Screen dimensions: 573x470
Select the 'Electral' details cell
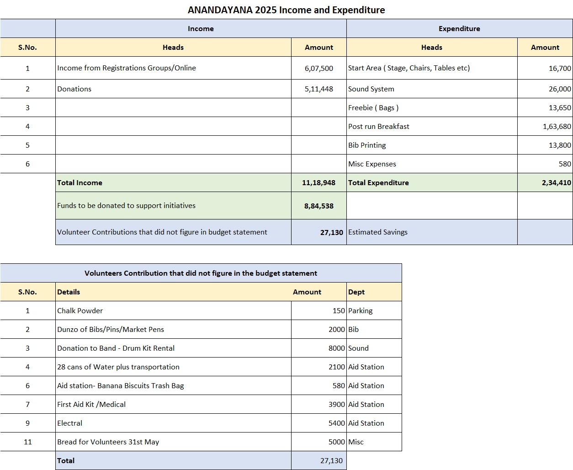point(173,423)
